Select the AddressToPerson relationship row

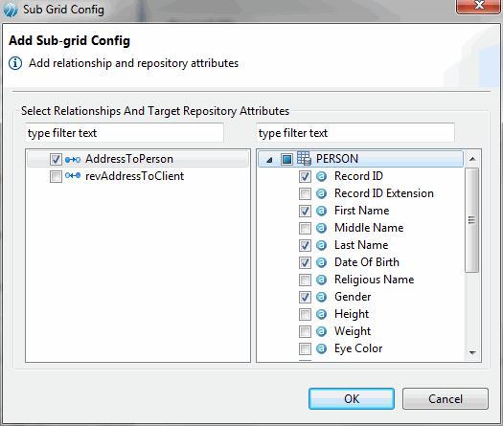(x=138, y=159)
